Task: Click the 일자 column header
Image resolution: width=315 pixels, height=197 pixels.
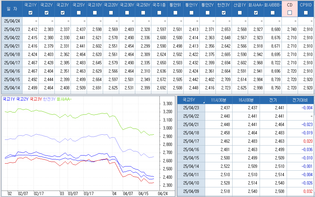Action: (12, 9)
